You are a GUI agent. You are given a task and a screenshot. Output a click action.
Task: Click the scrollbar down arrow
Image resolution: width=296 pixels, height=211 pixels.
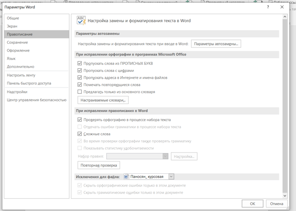pyautogui.click(x=285, y=196)
